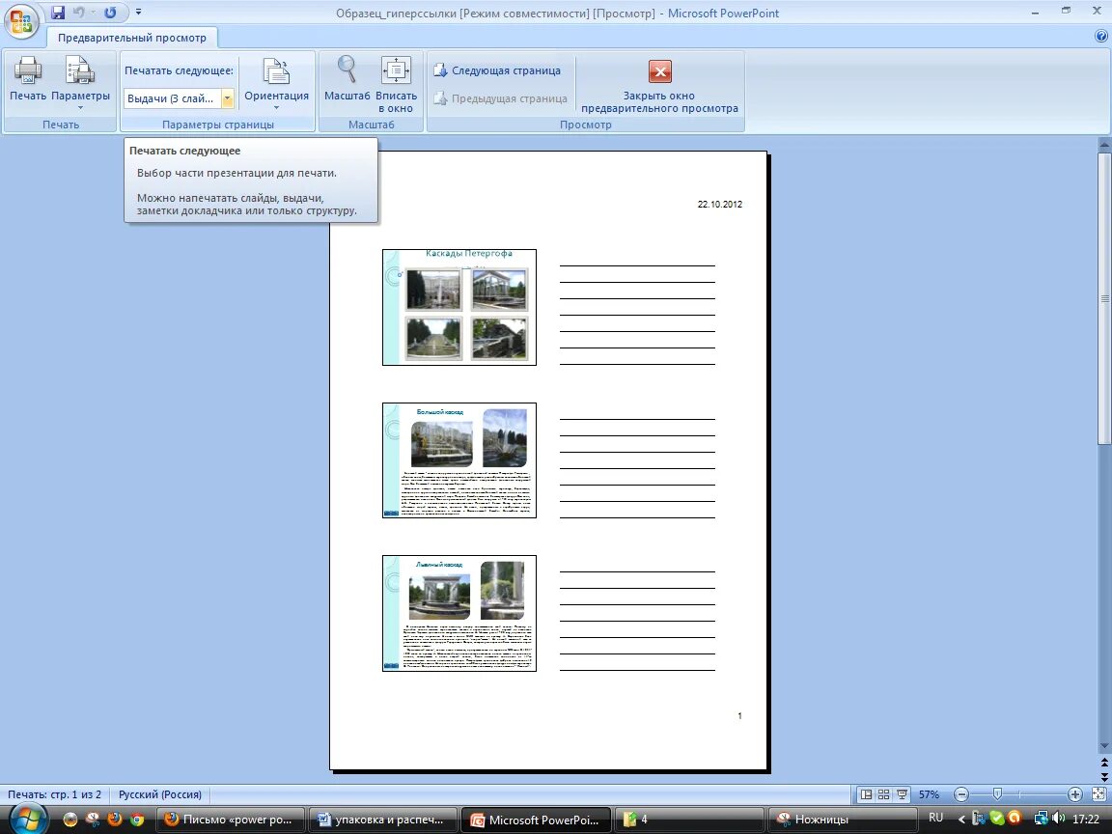The height and width of the screenshot is (834, 1112).
Task: Click the 57% zoom level value
Action: tap(929, 794)
